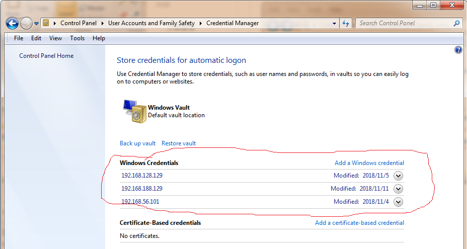The image size is (467, 249).
Task: Open the address bar history dropdown
Action: [334, 23]
